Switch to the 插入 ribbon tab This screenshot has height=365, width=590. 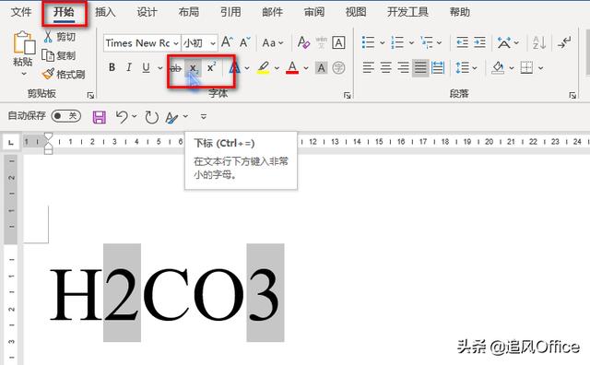click(105, 12)
